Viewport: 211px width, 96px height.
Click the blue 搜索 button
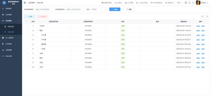click(x=115, y=9)
